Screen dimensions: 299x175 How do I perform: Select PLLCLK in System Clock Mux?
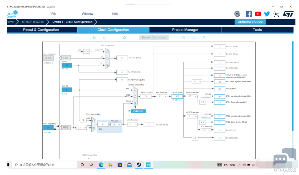coord(135,104)
